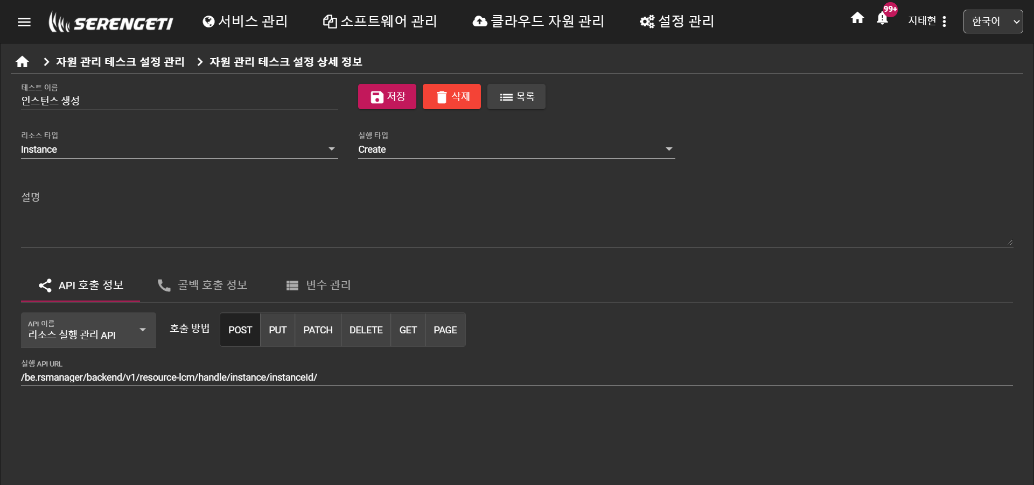The width and height of the screenshot is (1034, 485).
Task: Open 클라우드 자원 관리 menu
Action: click(539, 22)
